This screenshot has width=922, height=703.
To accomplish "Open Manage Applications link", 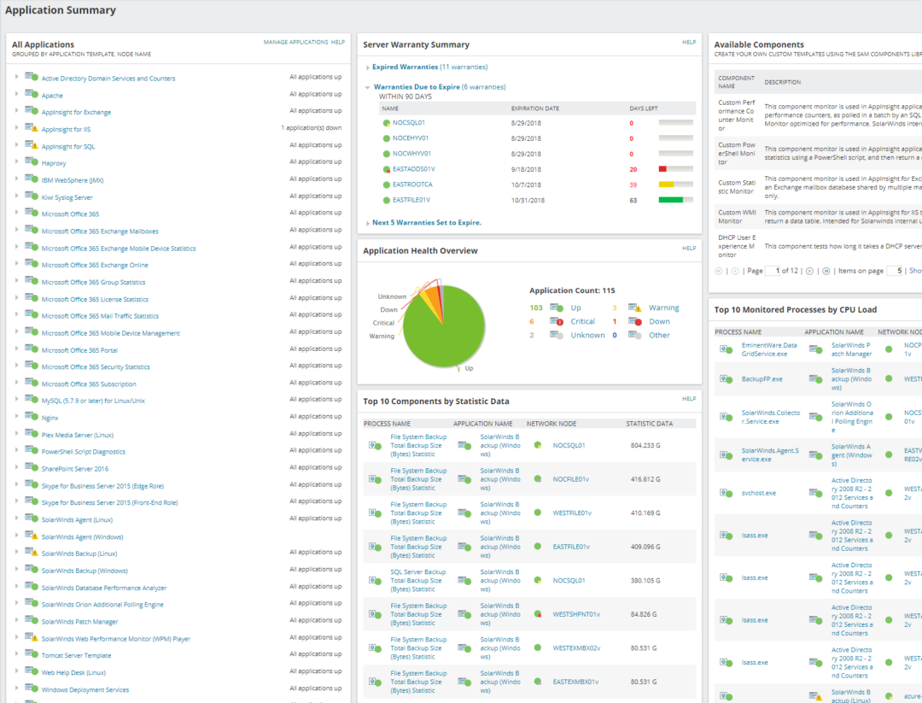I will (295, 43).
